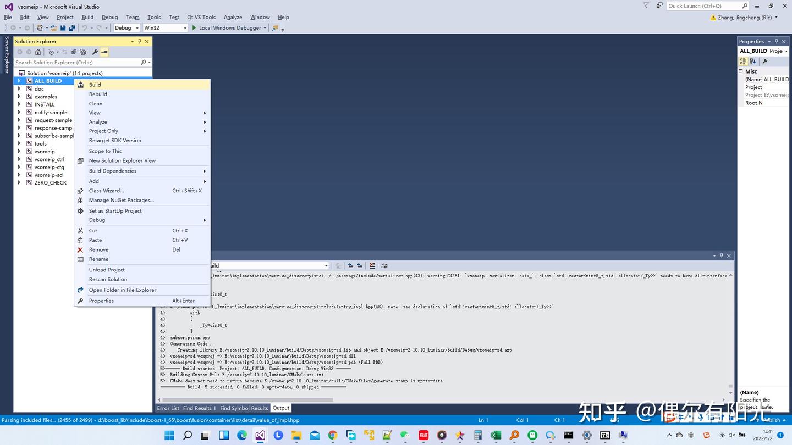Toggle Pending Changes Filter in Solution Explorer

pyautogui.click(x=52, y=51)
